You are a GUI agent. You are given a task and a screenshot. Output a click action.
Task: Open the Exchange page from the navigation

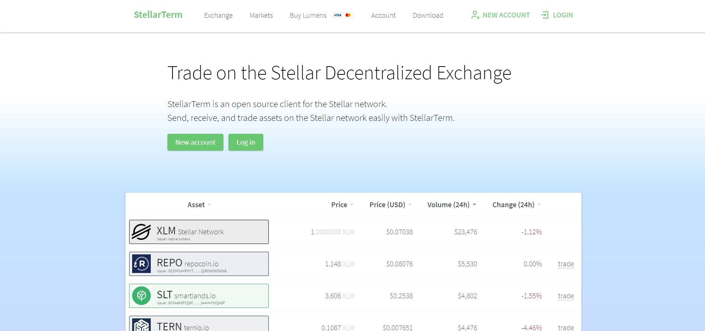pyautogui.click(x=218, y=15)
